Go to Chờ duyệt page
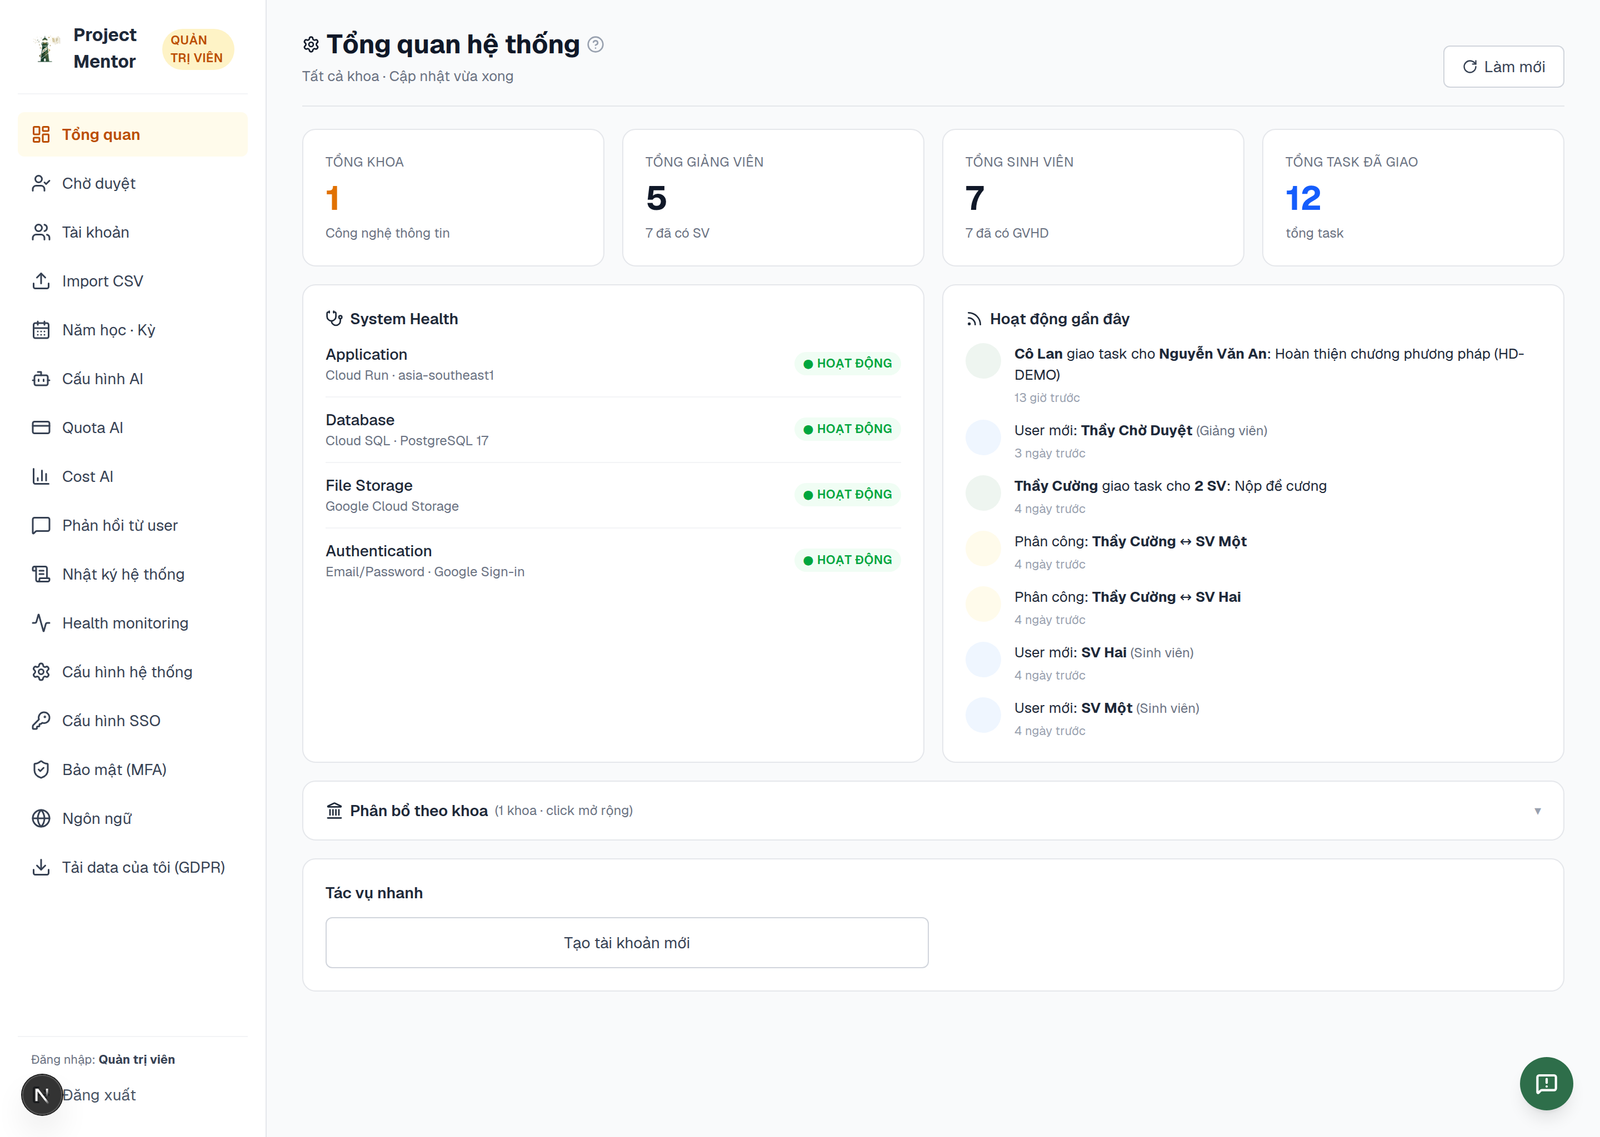Viewport: 1600px width, 1137px height. point(133,183)
